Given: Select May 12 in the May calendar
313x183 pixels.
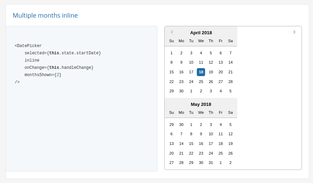Looking at the screenshot, I should click(x=230, y=134).
